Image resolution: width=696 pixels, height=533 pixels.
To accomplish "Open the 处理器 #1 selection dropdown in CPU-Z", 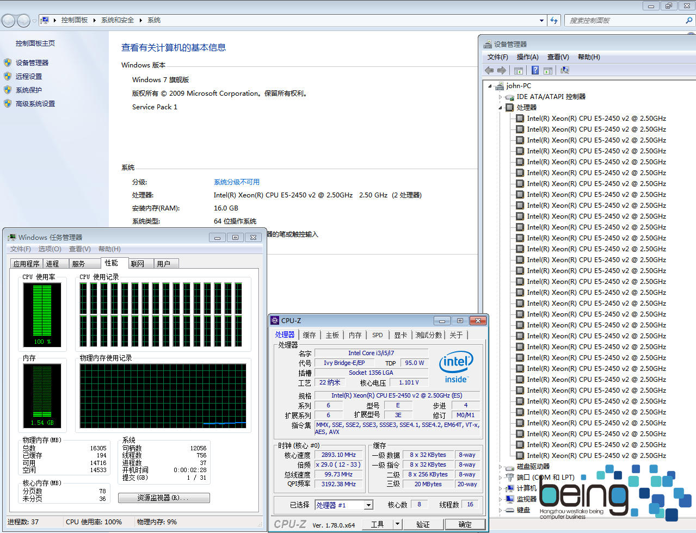I will (368, 505).
